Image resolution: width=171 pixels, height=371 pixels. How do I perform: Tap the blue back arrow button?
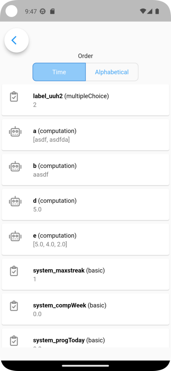click(17, 41)
